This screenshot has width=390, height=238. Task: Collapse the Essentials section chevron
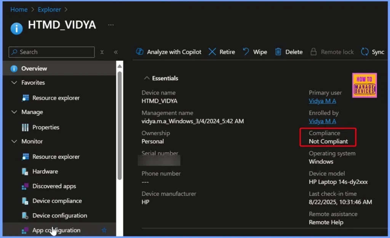click(x=147, y=78)
